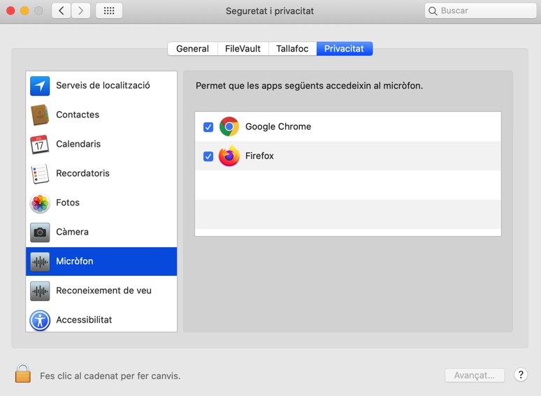Switch to the General tab
Screen dimensions: 541x396
192,49
